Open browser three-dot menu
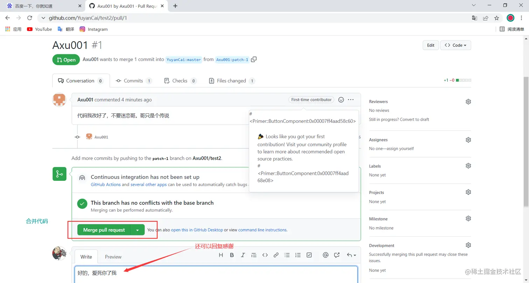This screenshot has width=529, height=283. coord(522,18)
